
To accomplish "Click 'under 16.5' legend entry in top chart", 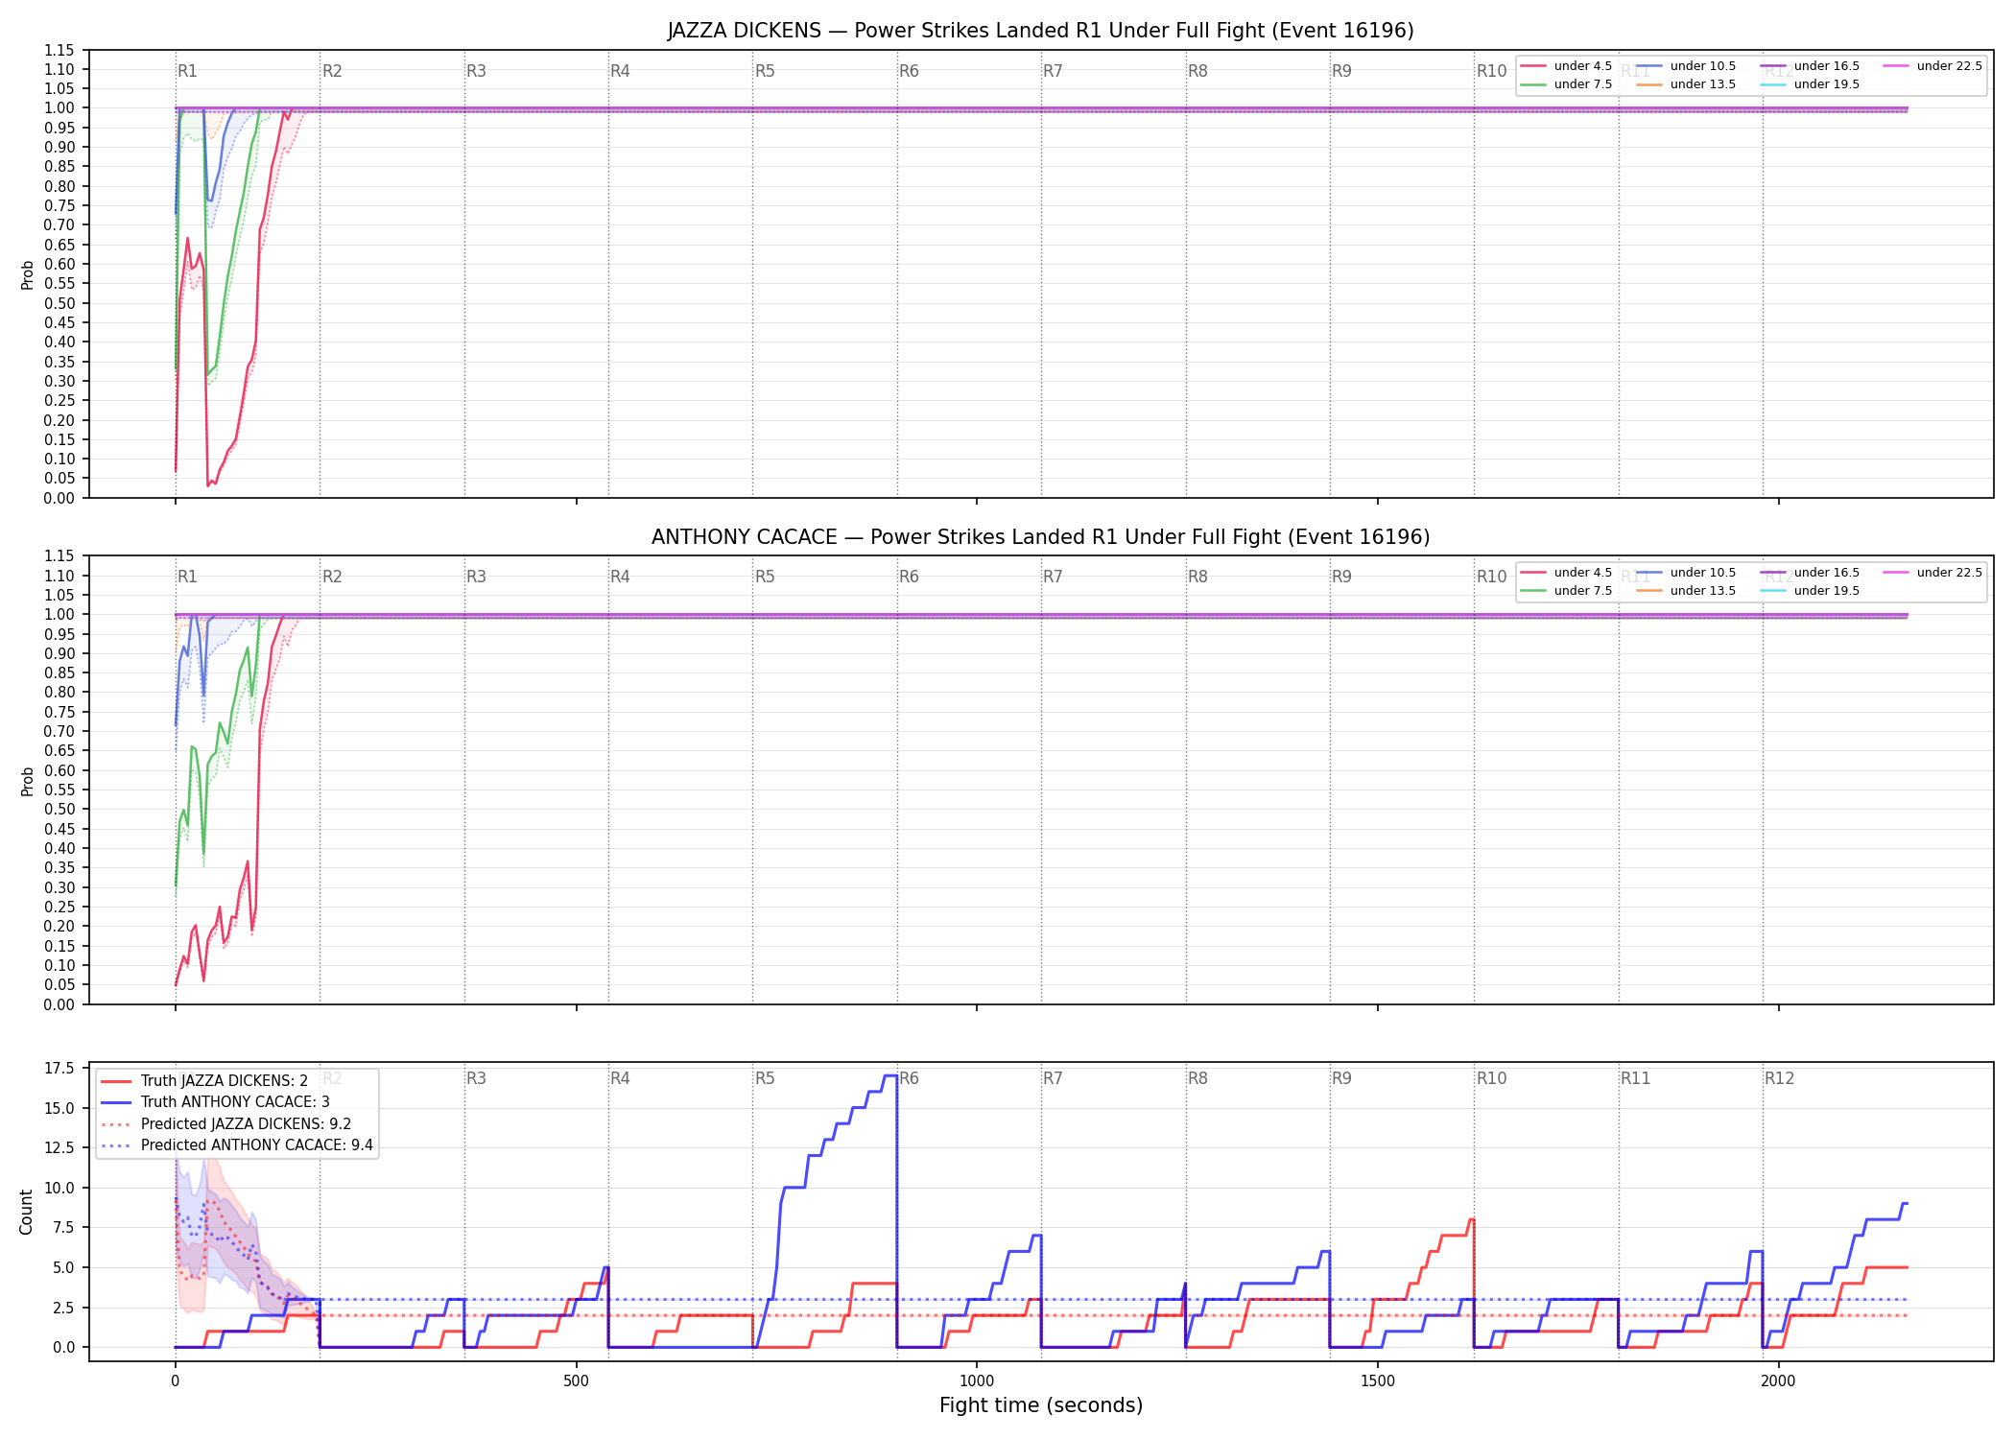I will (1810, 66).
